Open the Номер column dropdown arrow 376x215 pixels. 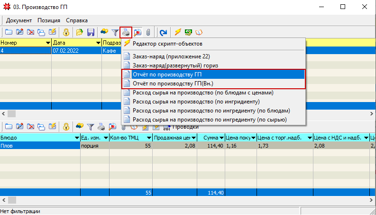pos(48,43)
